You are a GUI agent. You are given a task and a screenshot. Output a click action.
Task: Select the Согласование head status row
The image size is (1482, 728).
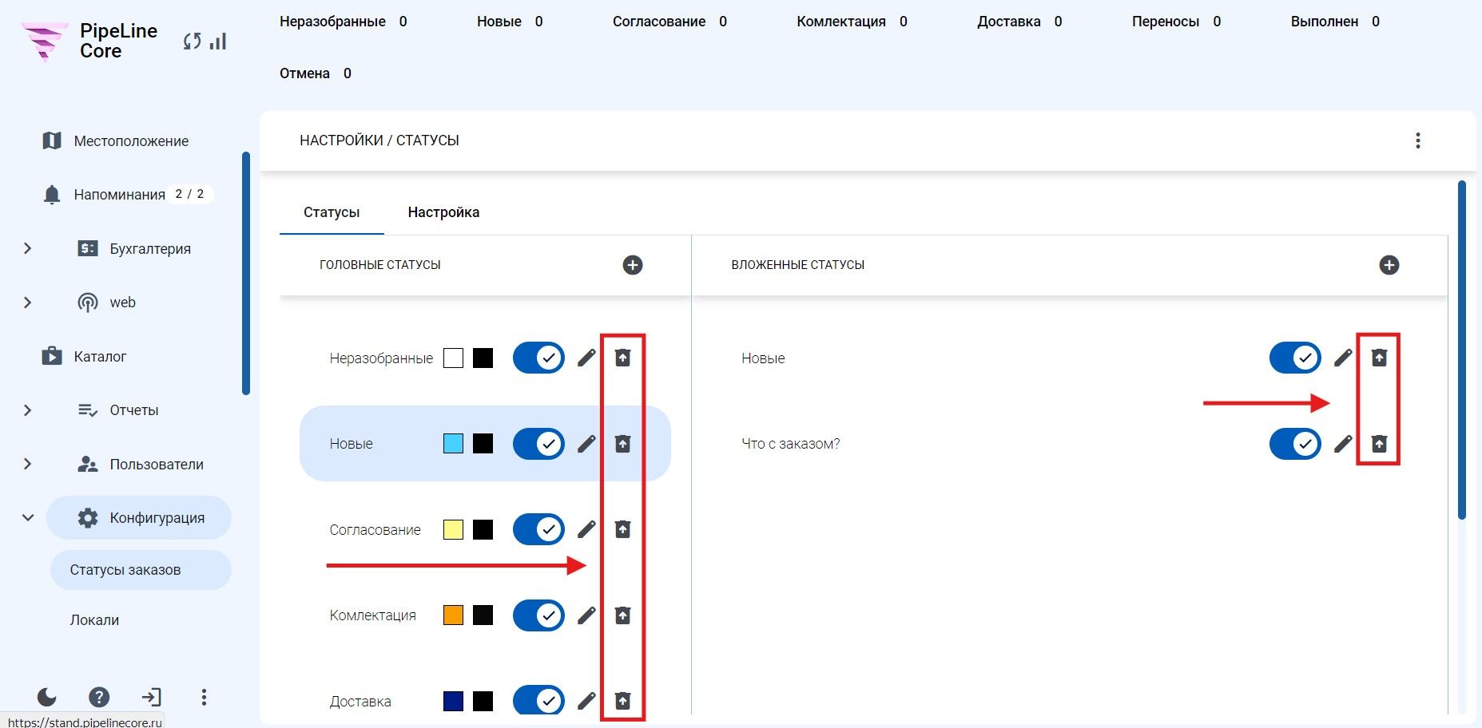point(485,529)
